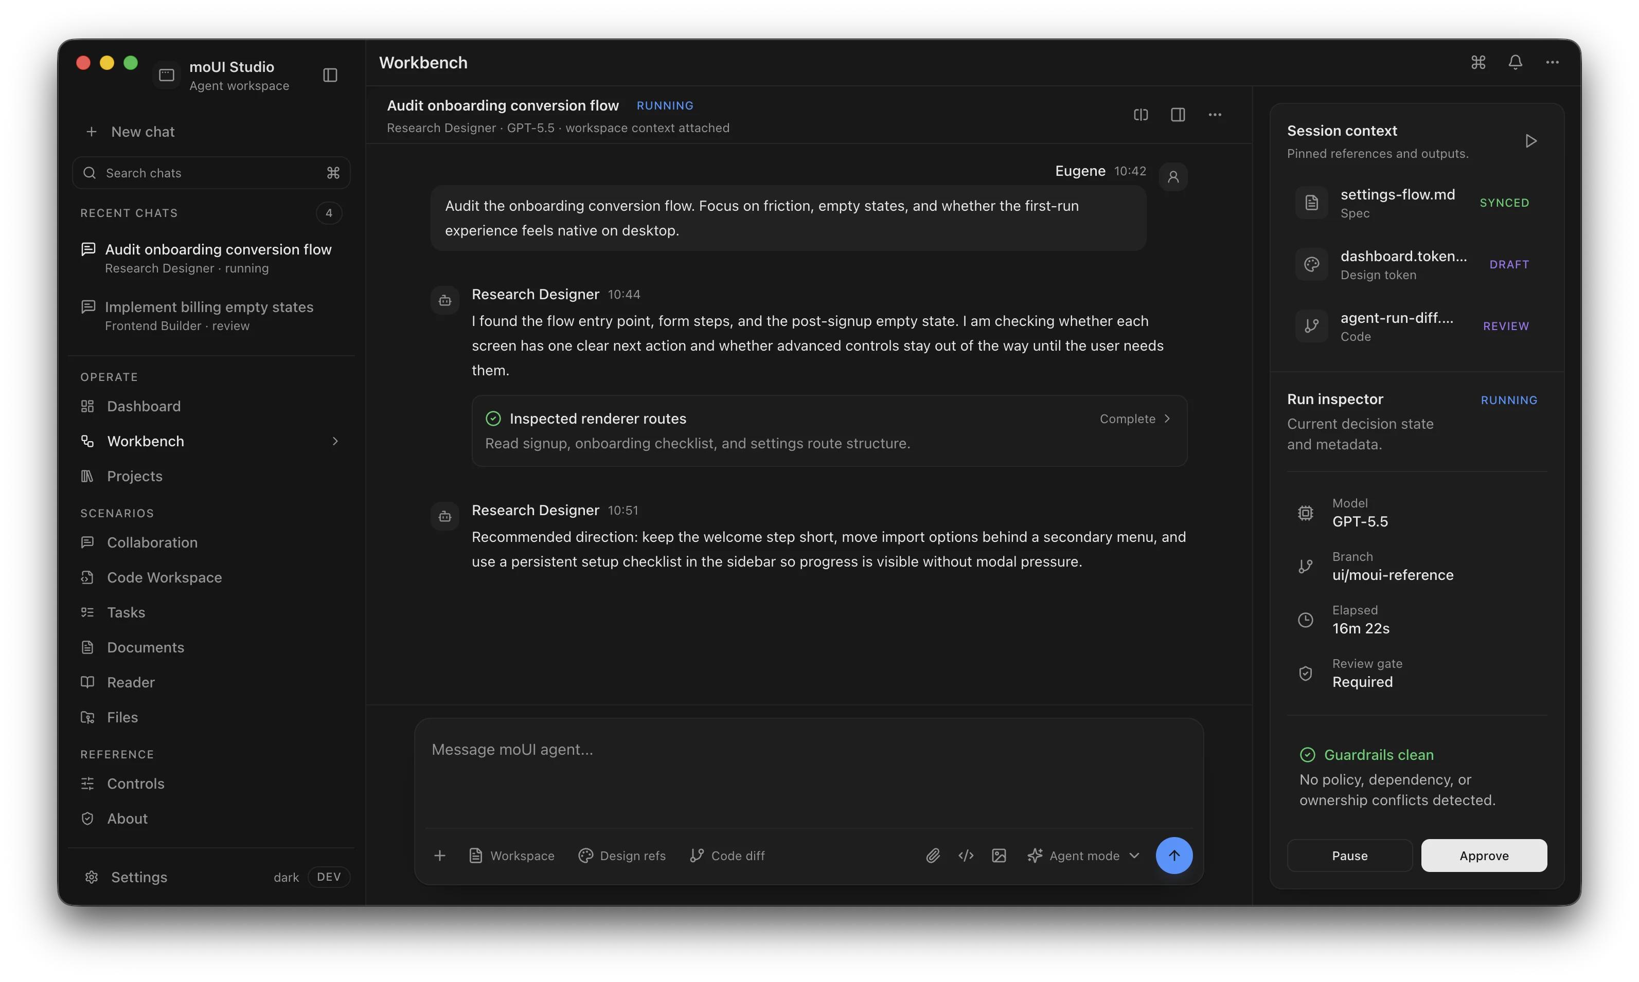This screenshot has height=982, width=1639.
Task: Click the code snippet icon in composer
Action: click(966, 856)
